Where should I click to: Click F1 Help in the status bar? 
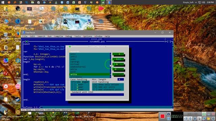coord(27,110)
